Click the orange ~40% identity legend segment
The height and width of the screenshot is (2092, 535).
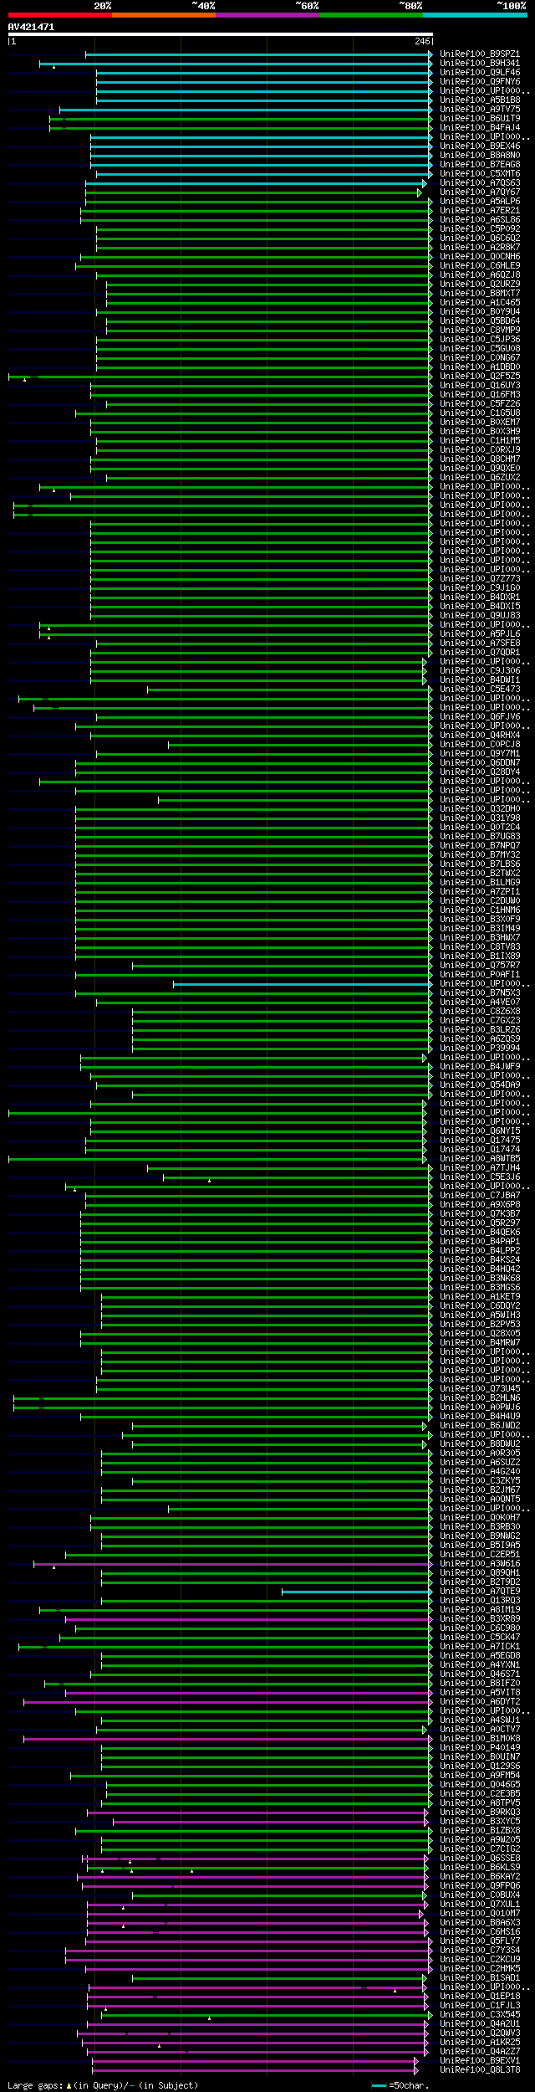[163, 15]
